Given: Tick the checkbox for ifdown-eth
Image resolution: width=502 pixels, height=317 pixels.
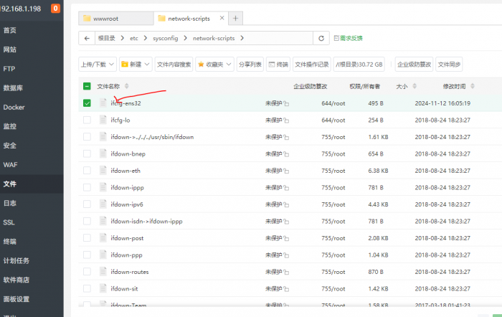Looking at the screenshot, I should tap(87, 171).
